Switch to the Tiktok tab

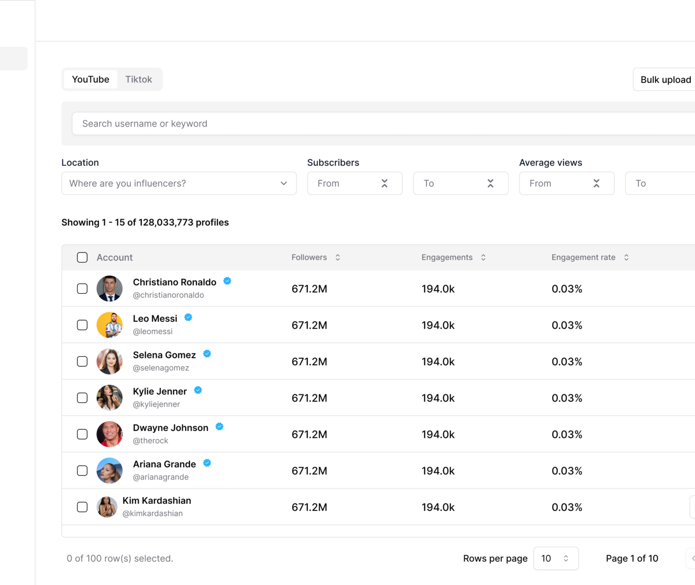tap(139, 80)
